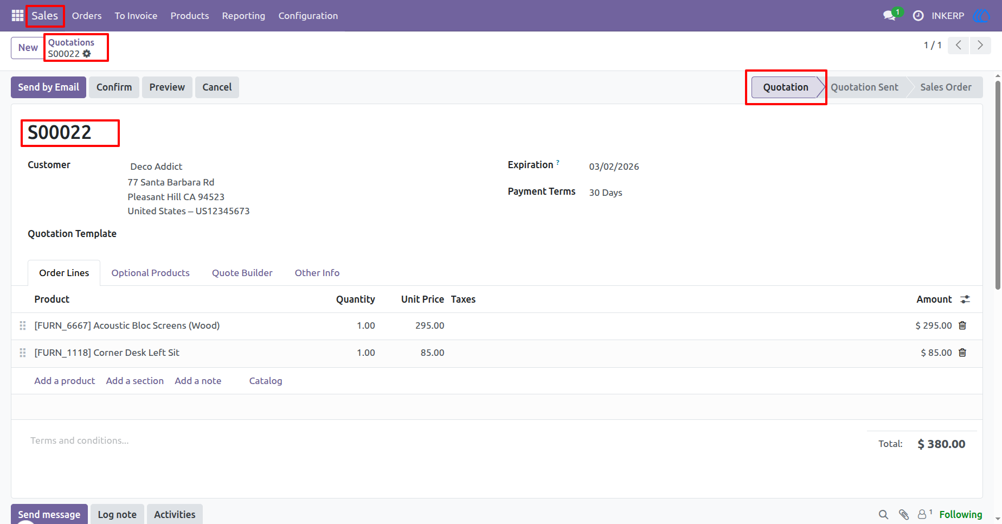
Task: Open the To Invoice menu
Action: pos(136,16)
